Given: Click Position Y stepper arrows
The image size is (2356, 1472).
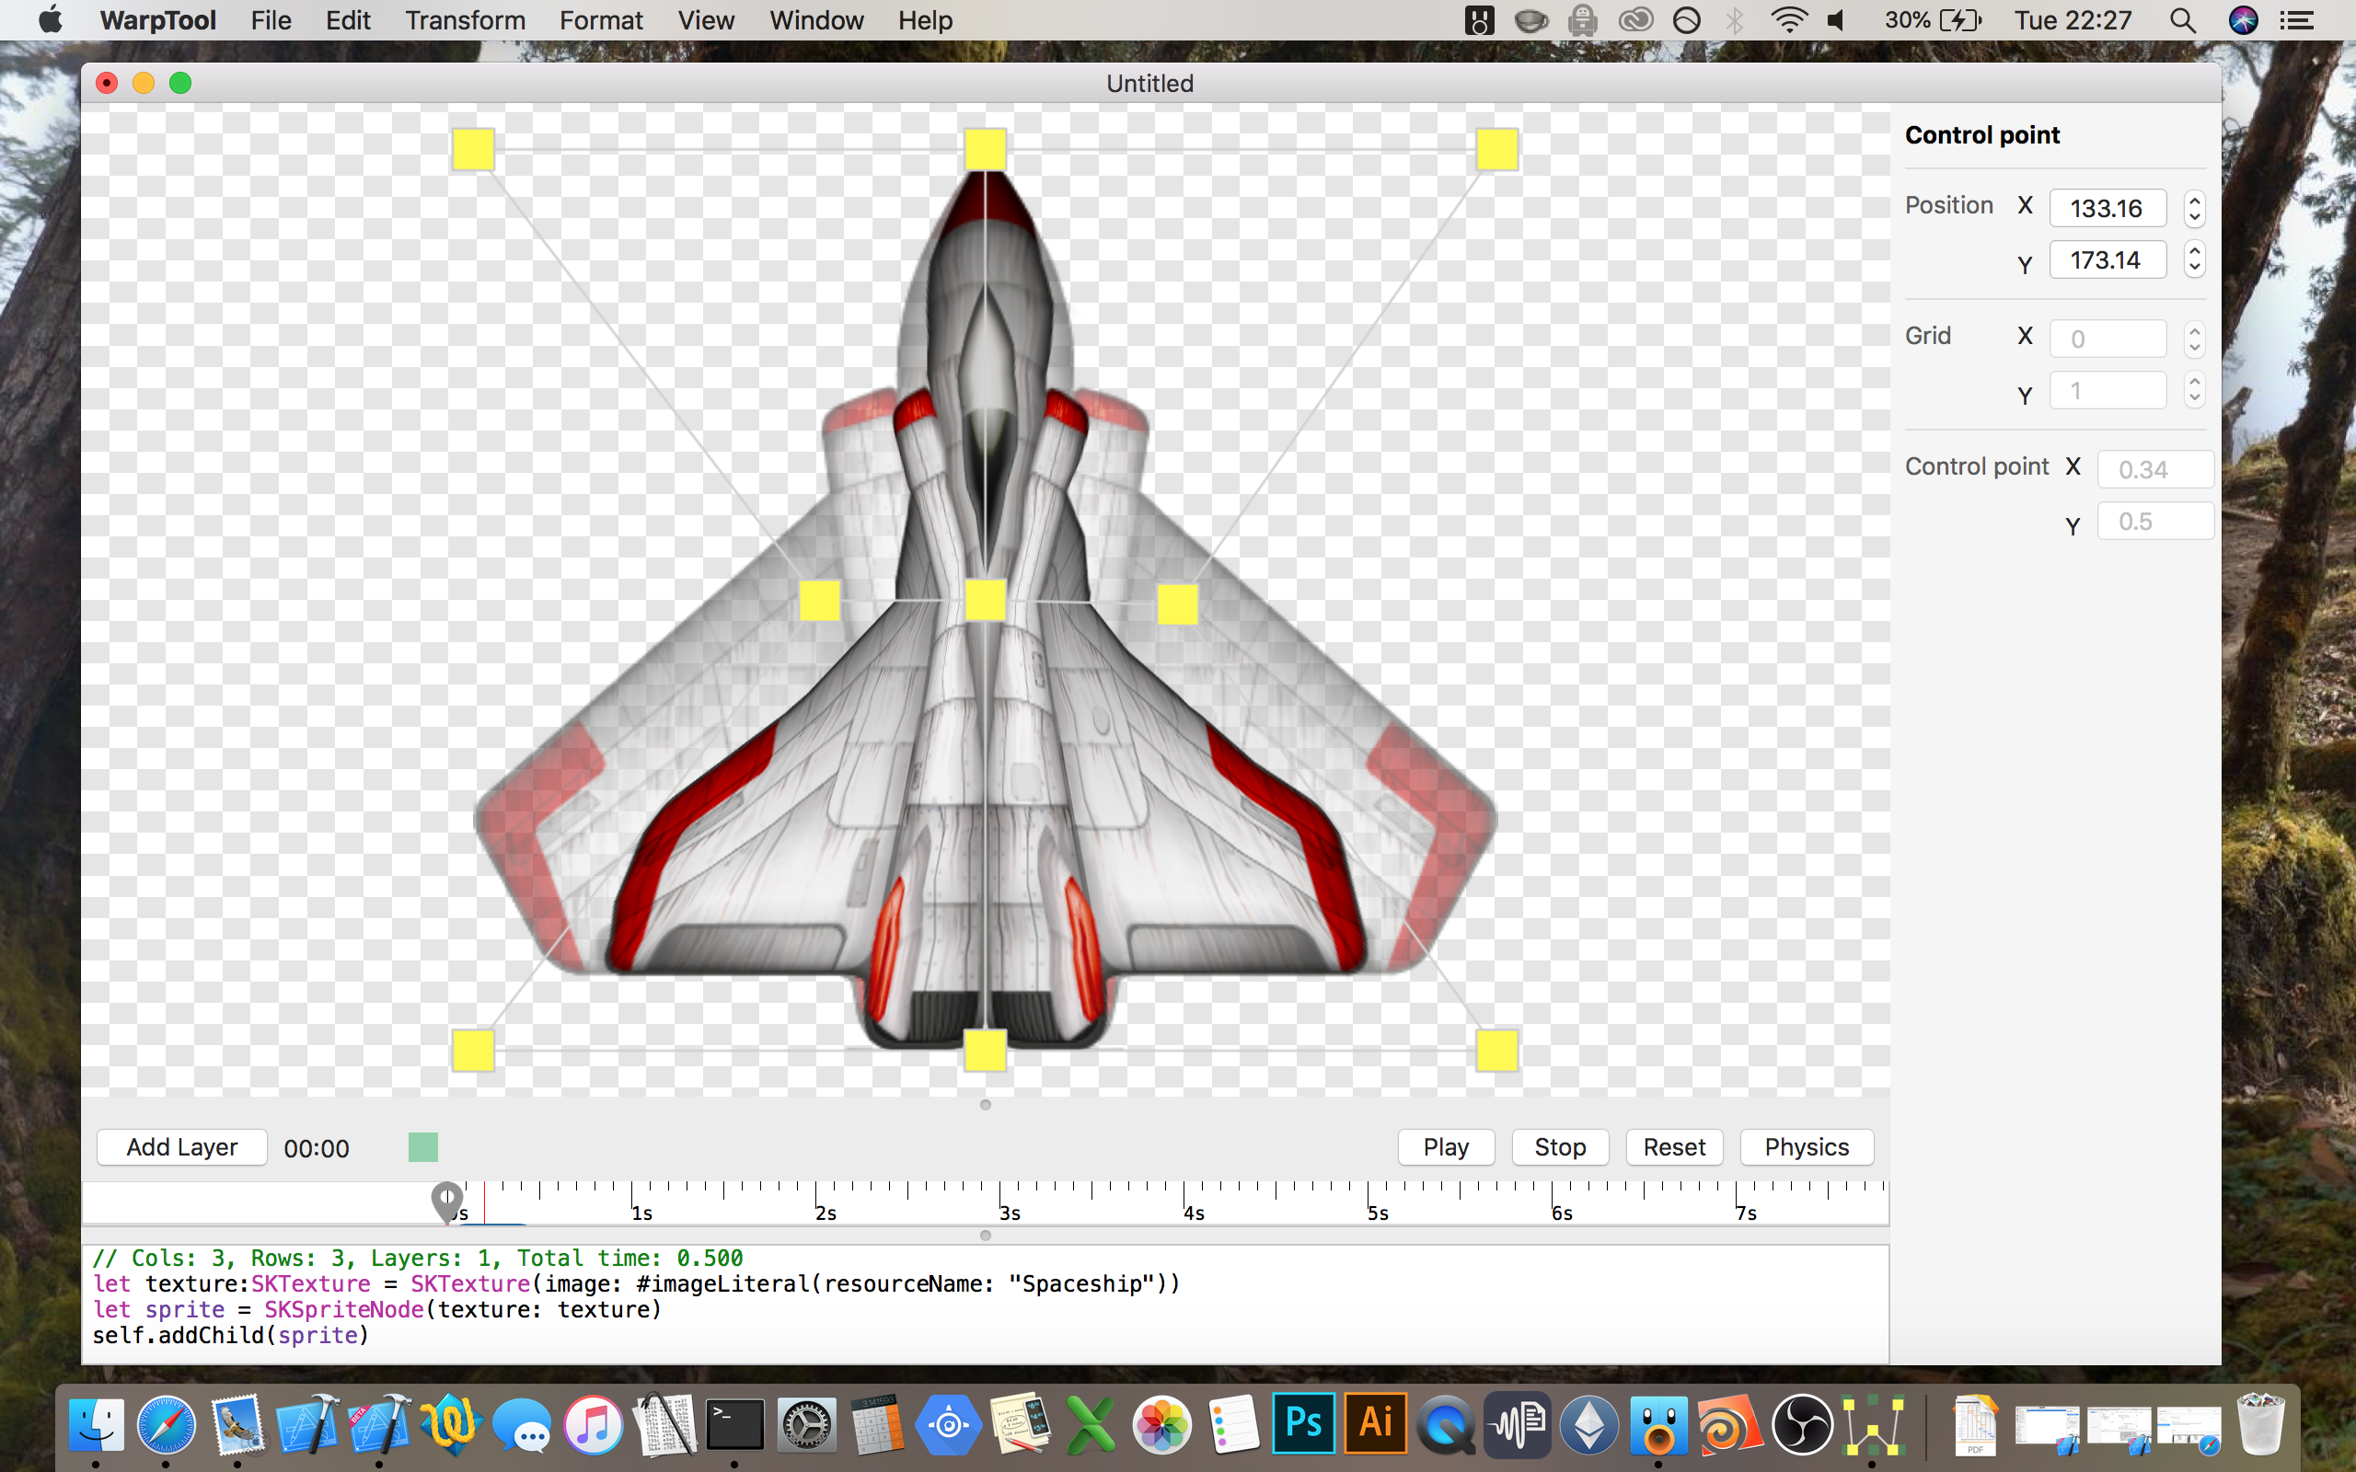Looking at the screenshot, I should [x=2193, y=260].
